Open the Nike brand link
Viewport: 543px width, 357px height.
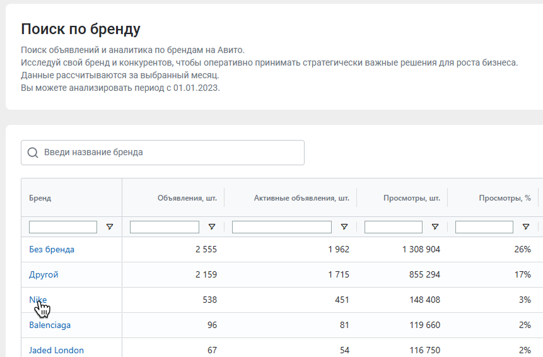pyautogui.click(x=38, y=300)
